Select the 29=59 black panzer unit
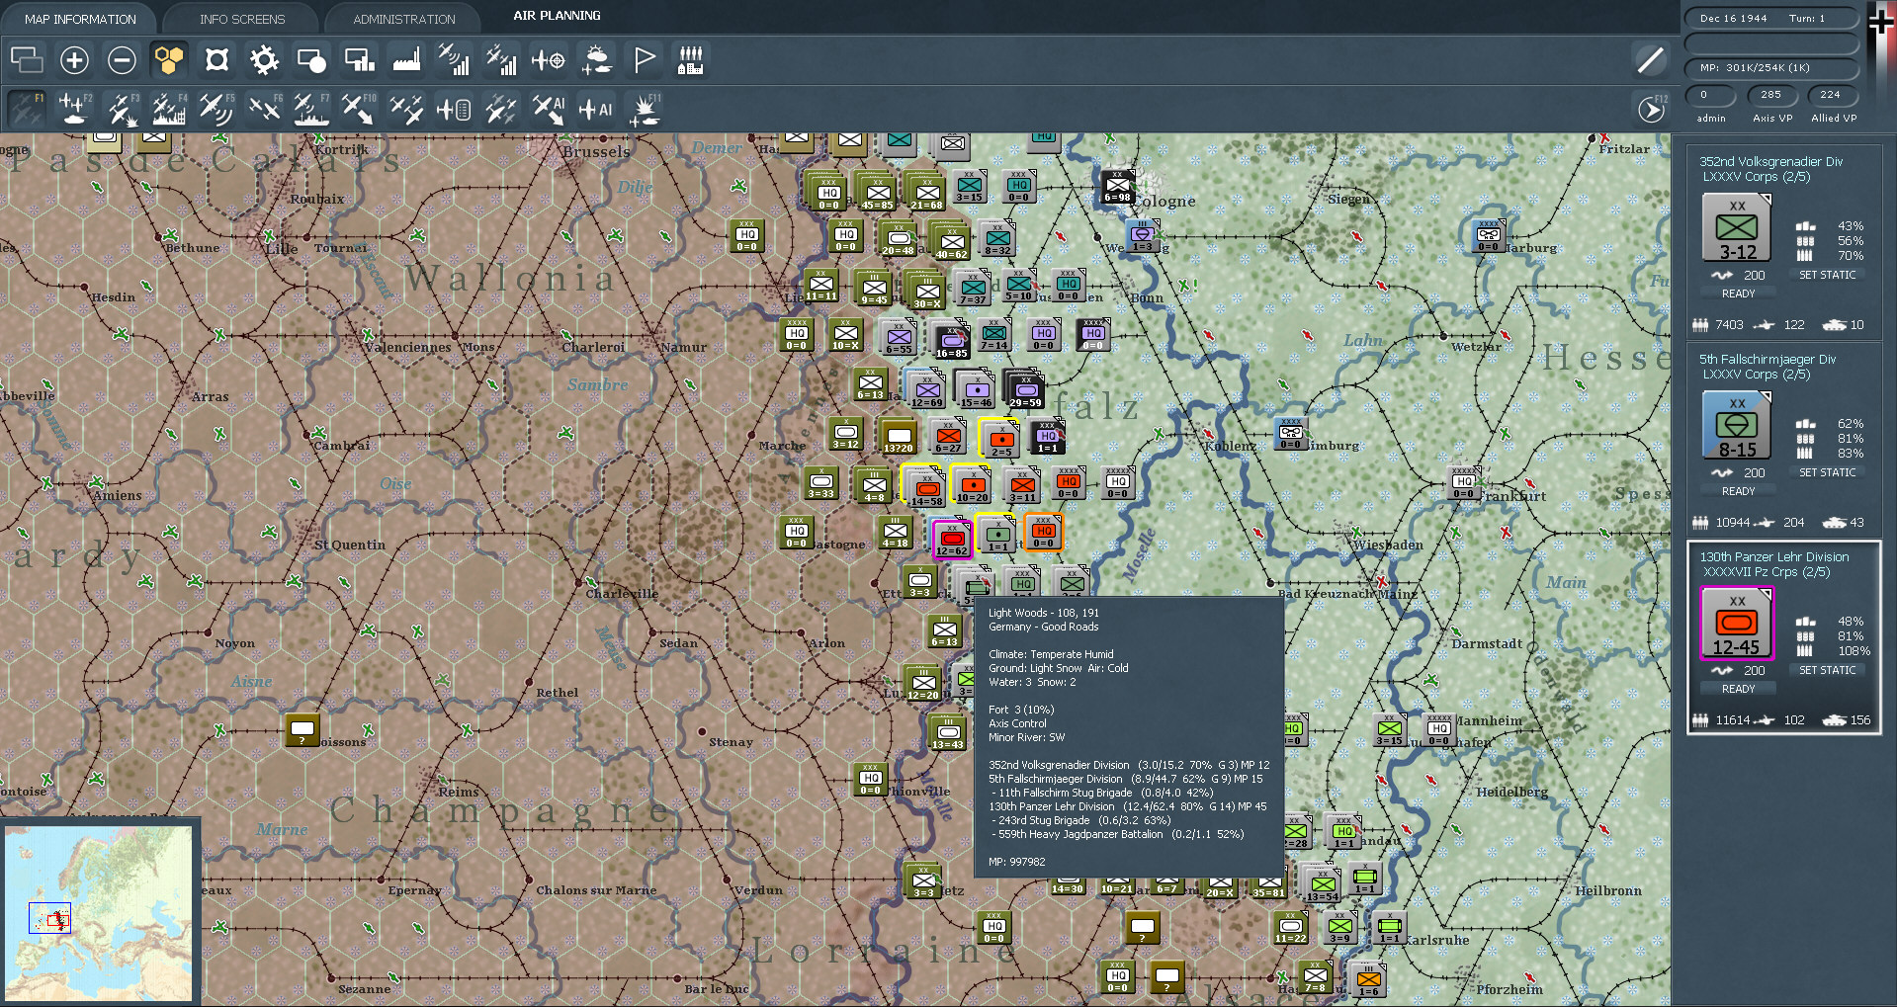1897x1007 pixels. pos(1025,389)
